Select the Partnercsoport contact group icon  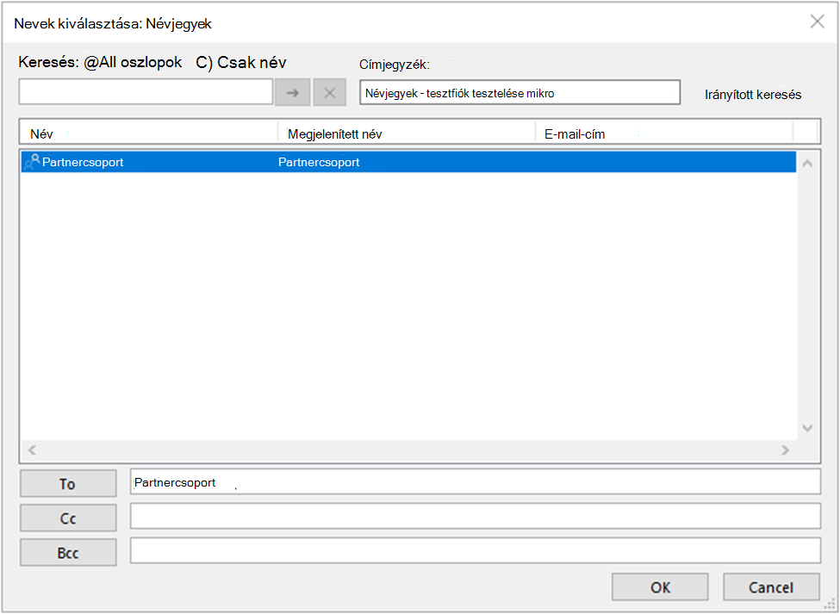(32, 162)
